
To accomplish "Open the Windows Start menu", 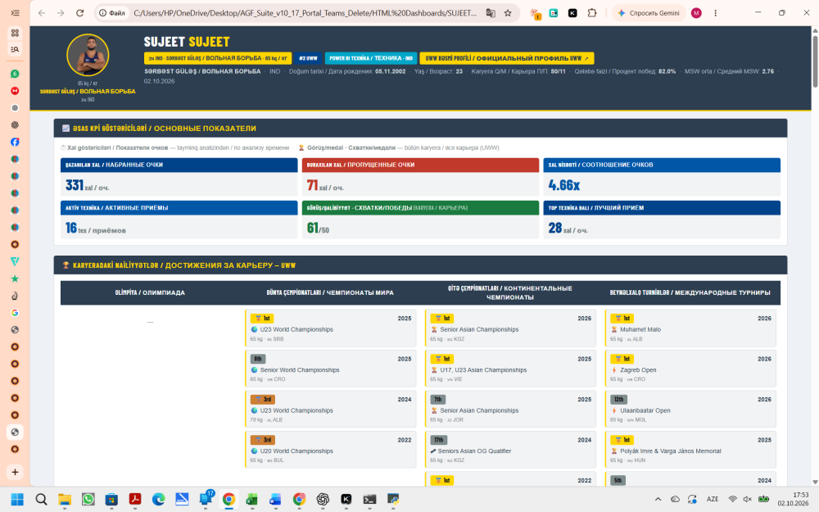I will 17,500.
